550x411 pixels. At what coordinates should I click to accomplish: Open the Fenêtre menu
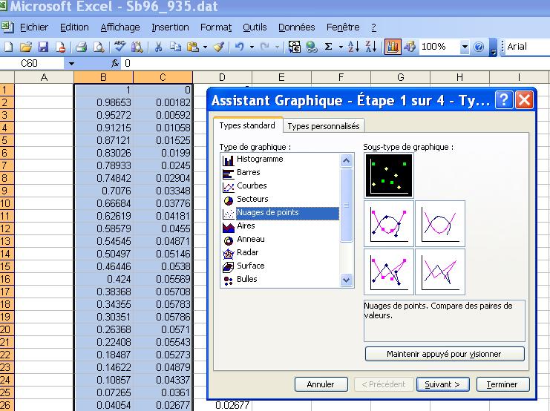(343, 27)
